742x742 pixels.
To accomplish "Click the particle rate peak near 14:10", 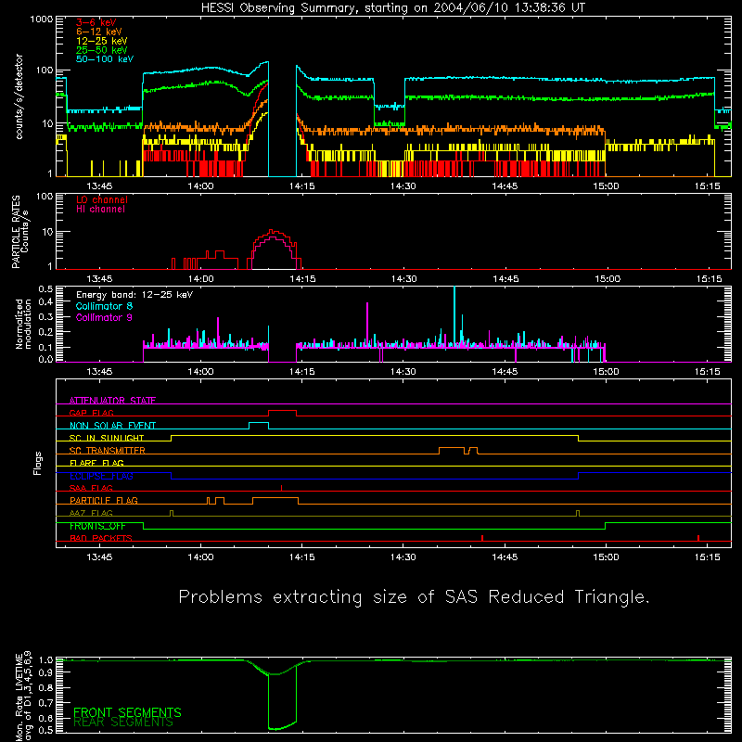I will (272, 231).
